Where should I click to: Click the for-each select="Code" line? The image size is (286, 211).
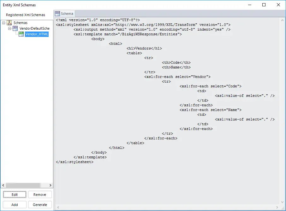[211, 86]
